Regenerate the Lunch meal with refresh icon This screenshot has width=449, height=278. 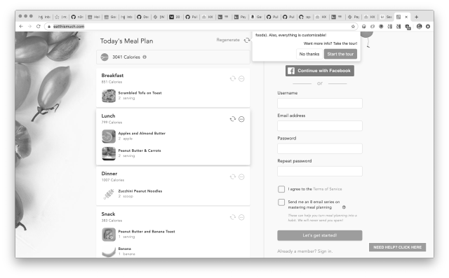[233, 119]
